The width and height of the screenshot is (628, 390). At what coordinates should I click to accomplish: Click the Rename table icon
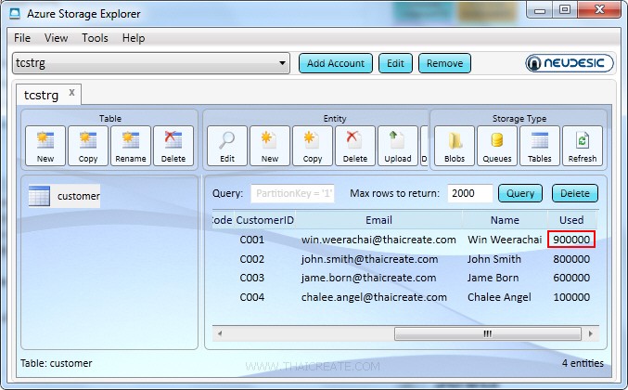(x=131, y=146)
